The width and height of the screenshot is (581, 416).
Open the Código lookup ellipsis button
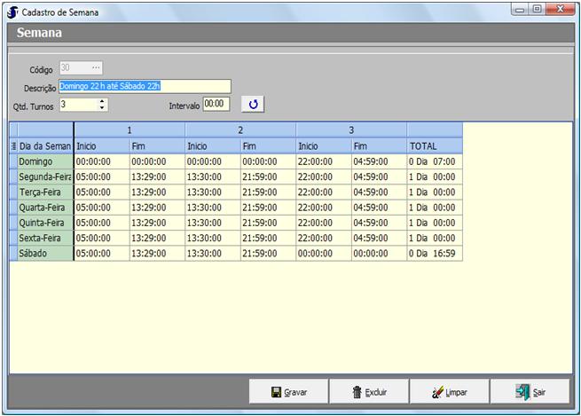(x=96, y=67)
